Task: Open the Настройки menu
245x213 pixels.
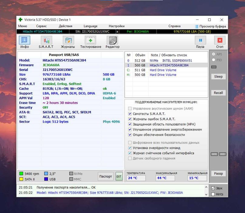Action: [x=117, y=26]
